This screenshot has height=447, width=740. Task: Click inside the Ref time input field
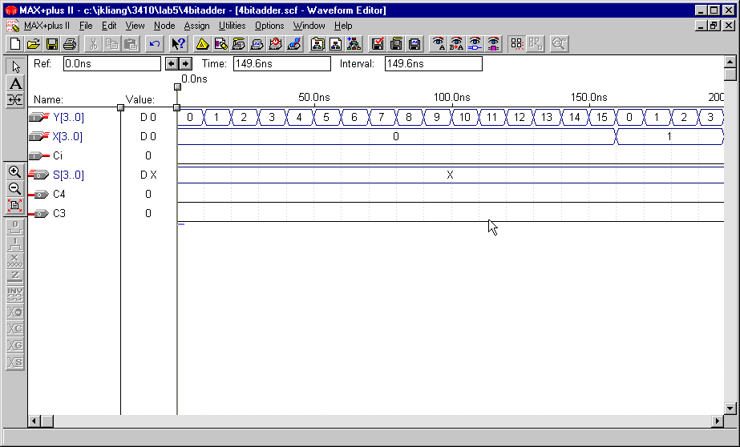(x=111, y=63)
